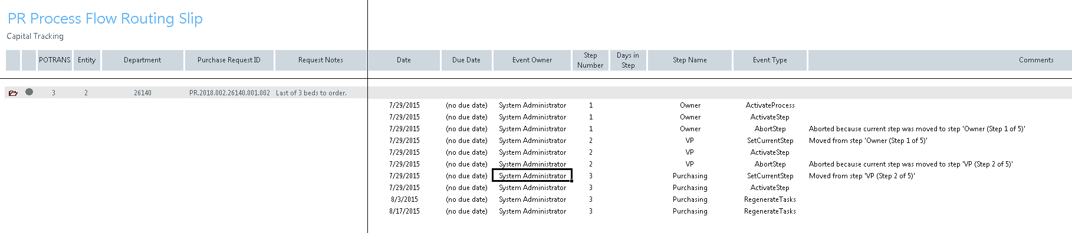Image resolution: width=1072 pixels, height=233 pixels.
Task: Click the Date column header
Action: [x=404, y=60]
